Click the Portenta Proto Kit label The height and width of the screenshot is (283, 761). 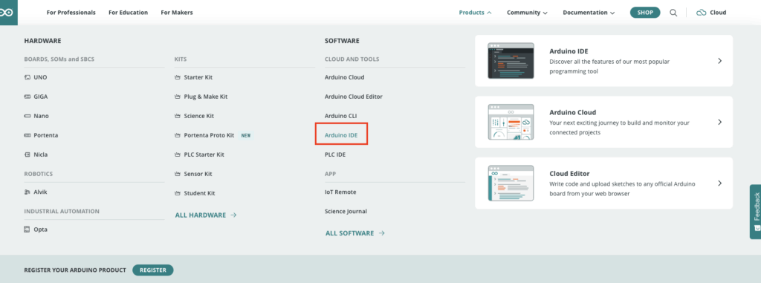tap(209, 135)
